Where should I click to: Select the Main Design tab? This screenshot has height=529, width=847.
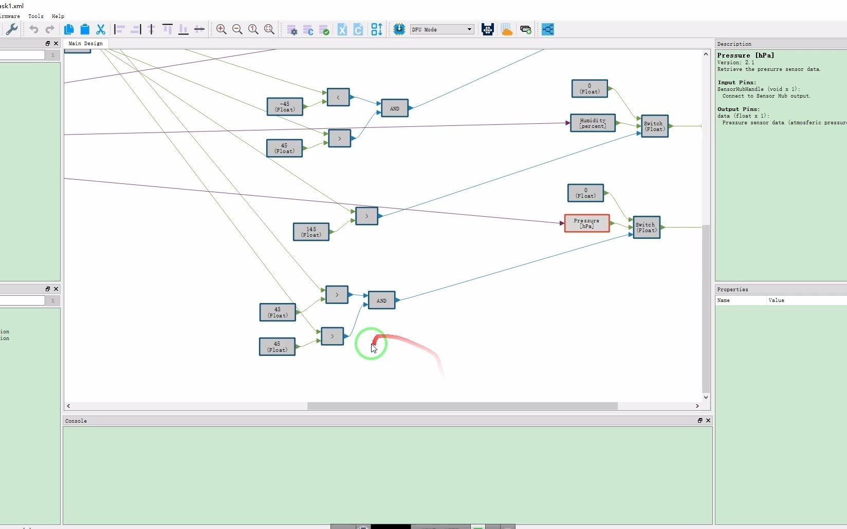pos(85,44)
